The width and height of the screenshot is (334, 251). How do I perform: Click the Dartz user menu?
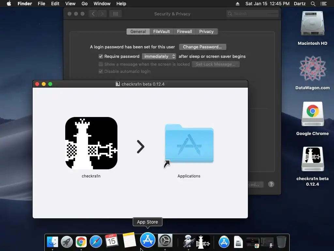(299, 4)
